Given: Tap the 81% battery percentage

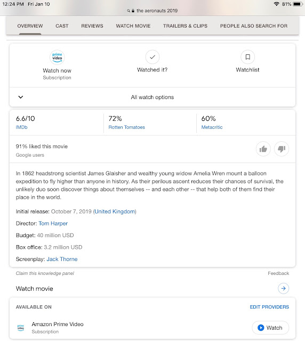Looking at the screenshot, I should [x=286, y=4].
